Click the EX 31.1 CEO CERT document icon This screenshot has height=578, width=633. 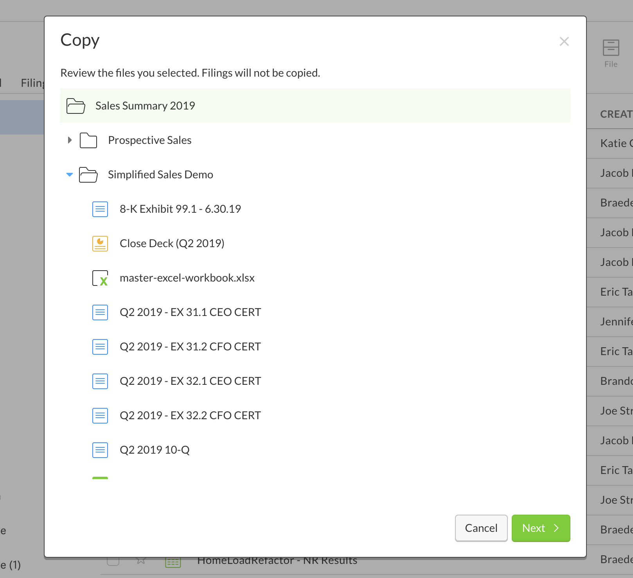[100, 312]
